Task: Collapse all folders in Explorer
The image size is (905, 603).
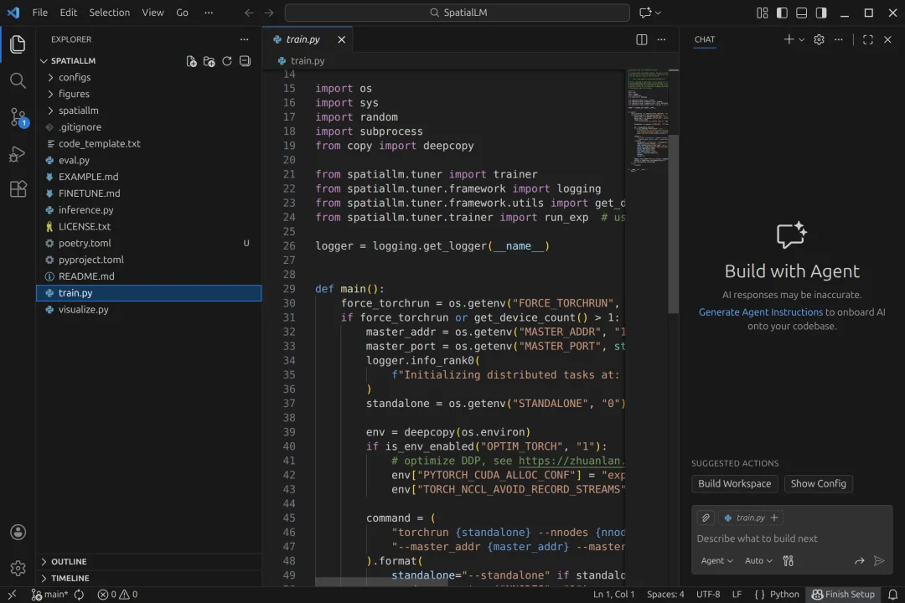Action: point(245,61)
